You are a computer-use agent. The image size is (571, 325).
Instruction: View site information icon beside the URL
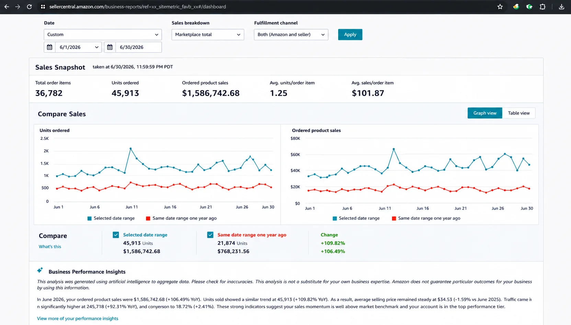[x=43, y=7]
